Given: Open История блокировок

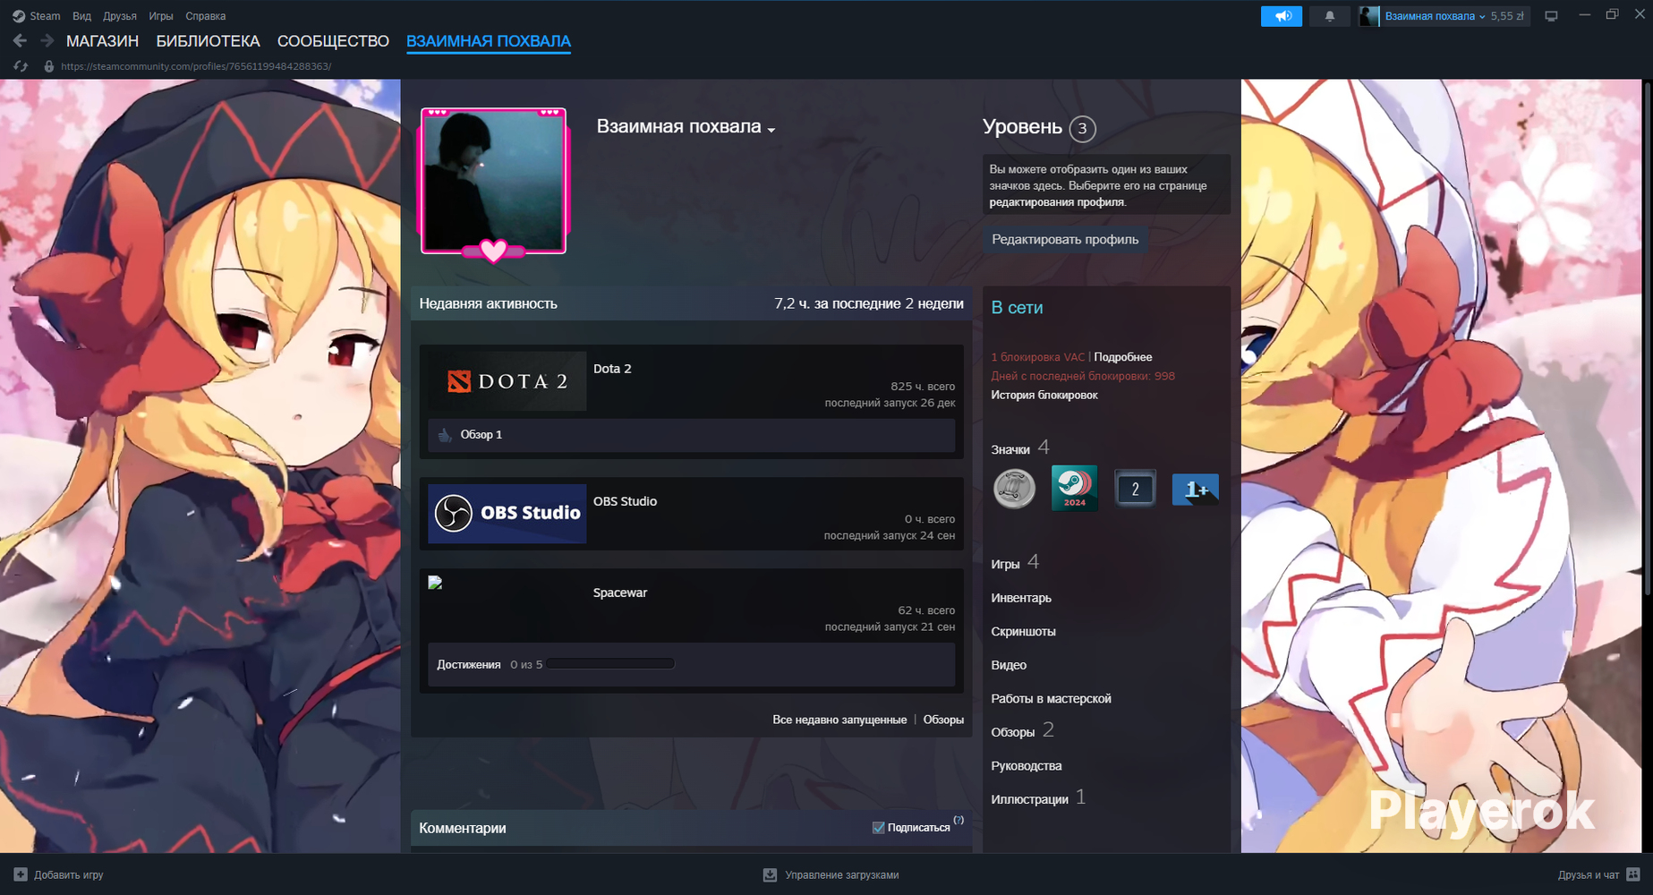Looking at the screenshot, I should [1044, 395].
